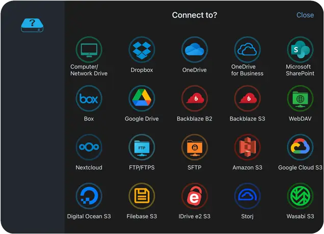Click the "Google Cloud S3" label
The width and height of the screenshot is (324, 234).
coord(300,167)
